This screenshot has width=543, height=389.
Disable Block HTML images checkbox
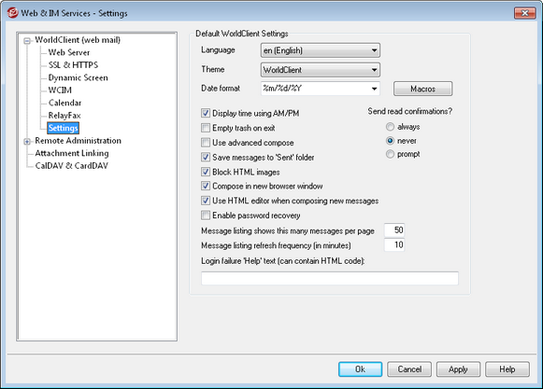coord(206,172)
